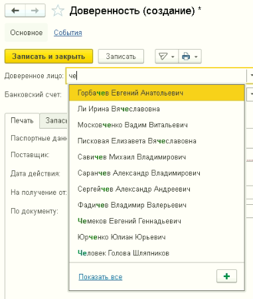253x299 pixels.
Task: Choose Московченко Вадим Витальевич
Action: [157, 125]
